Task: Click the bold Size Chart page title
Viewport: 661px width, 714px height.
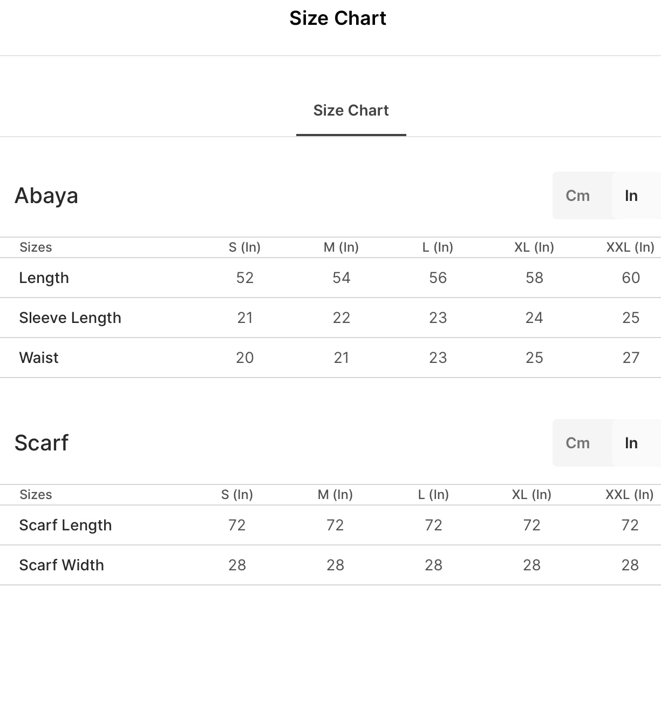Action: pos(338,18)
